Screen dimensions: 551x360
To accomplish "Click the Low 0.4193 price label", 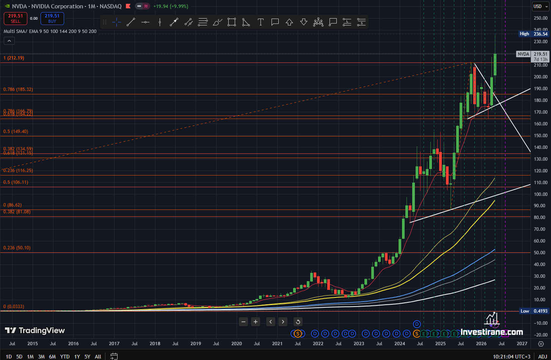I will point(534,311).
